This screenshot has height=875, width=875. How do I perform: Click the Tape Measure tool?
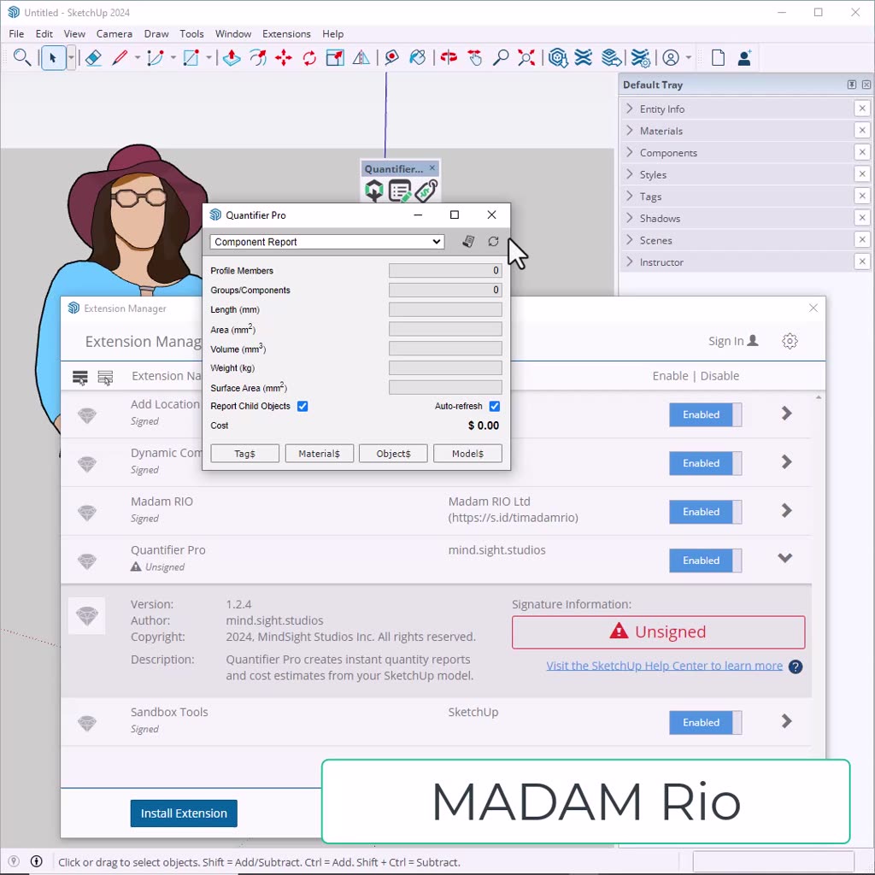(x=391, y=57)
